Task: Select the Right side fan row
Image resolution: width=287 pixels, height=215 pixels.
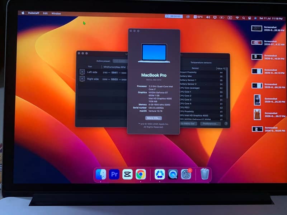Action: [103, 79]
